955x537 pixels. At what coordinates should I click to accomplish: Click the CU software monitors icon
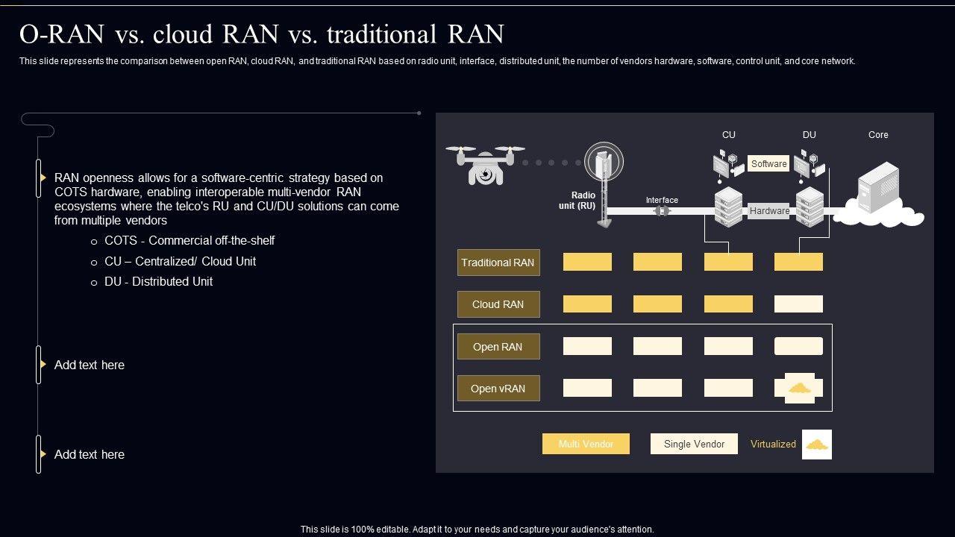click(729, 166)
